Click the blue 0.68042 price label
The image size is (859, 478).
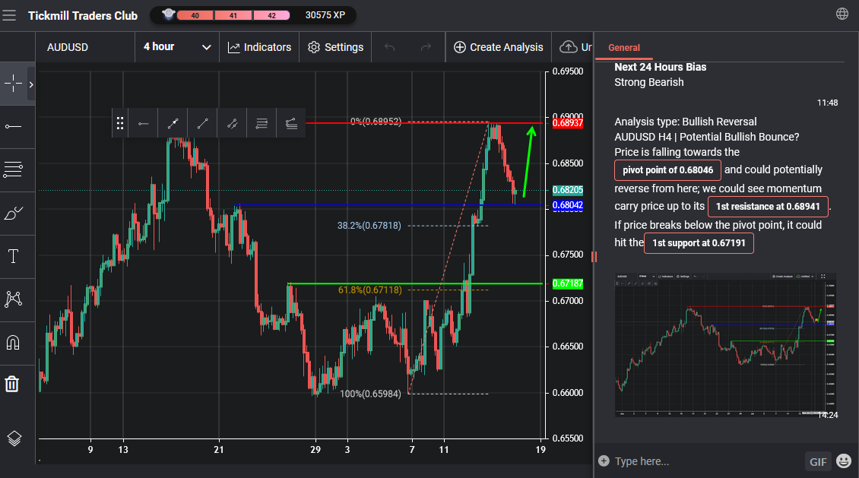[568, 205]
